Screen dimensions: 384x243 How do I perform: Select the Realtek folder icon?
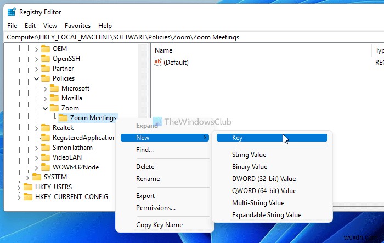pyautogui.click(x=46, y=128)
